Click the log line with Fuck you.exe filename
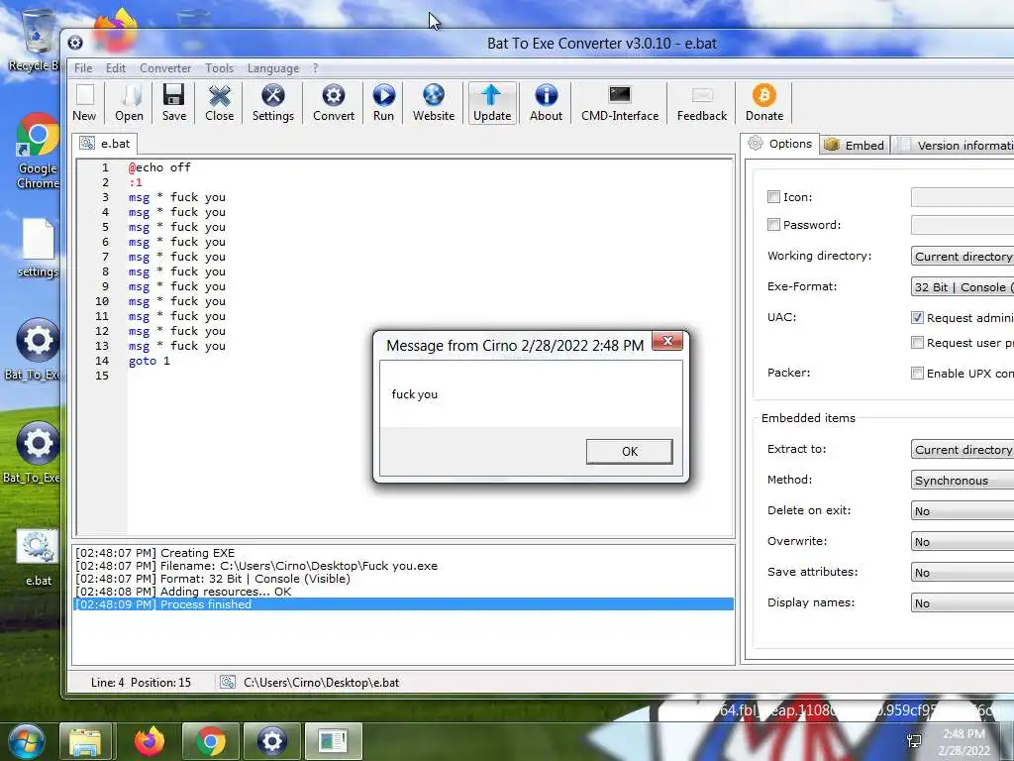 coord(404,566)
